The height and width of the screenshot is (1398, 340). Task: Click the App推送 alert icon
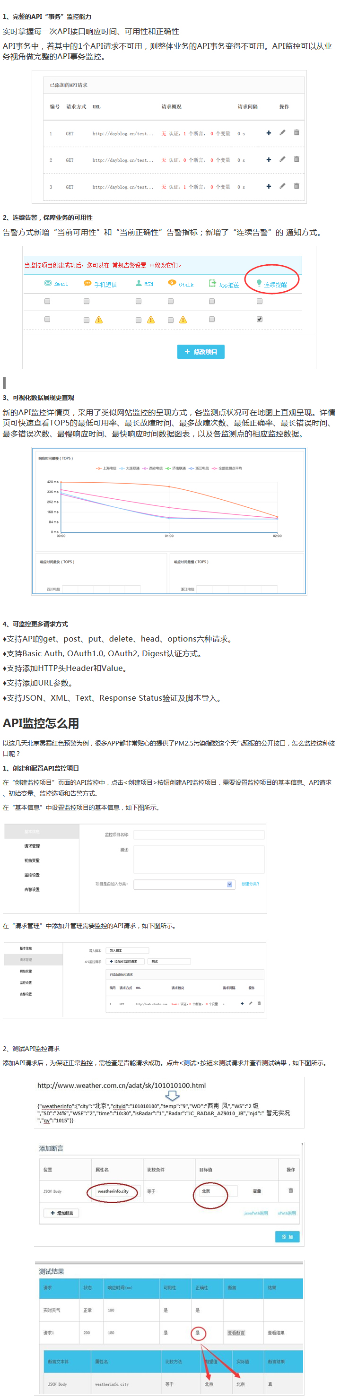[x=212, y=283]
